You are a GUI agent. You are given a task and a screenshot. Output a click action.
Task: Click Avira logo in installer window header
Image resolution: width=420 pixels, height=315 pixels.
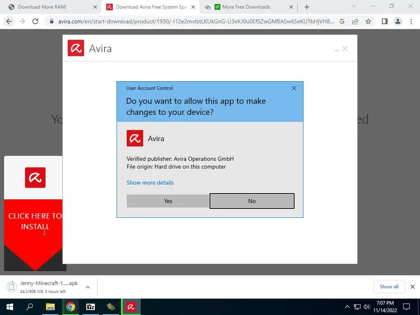coord(76,48)
